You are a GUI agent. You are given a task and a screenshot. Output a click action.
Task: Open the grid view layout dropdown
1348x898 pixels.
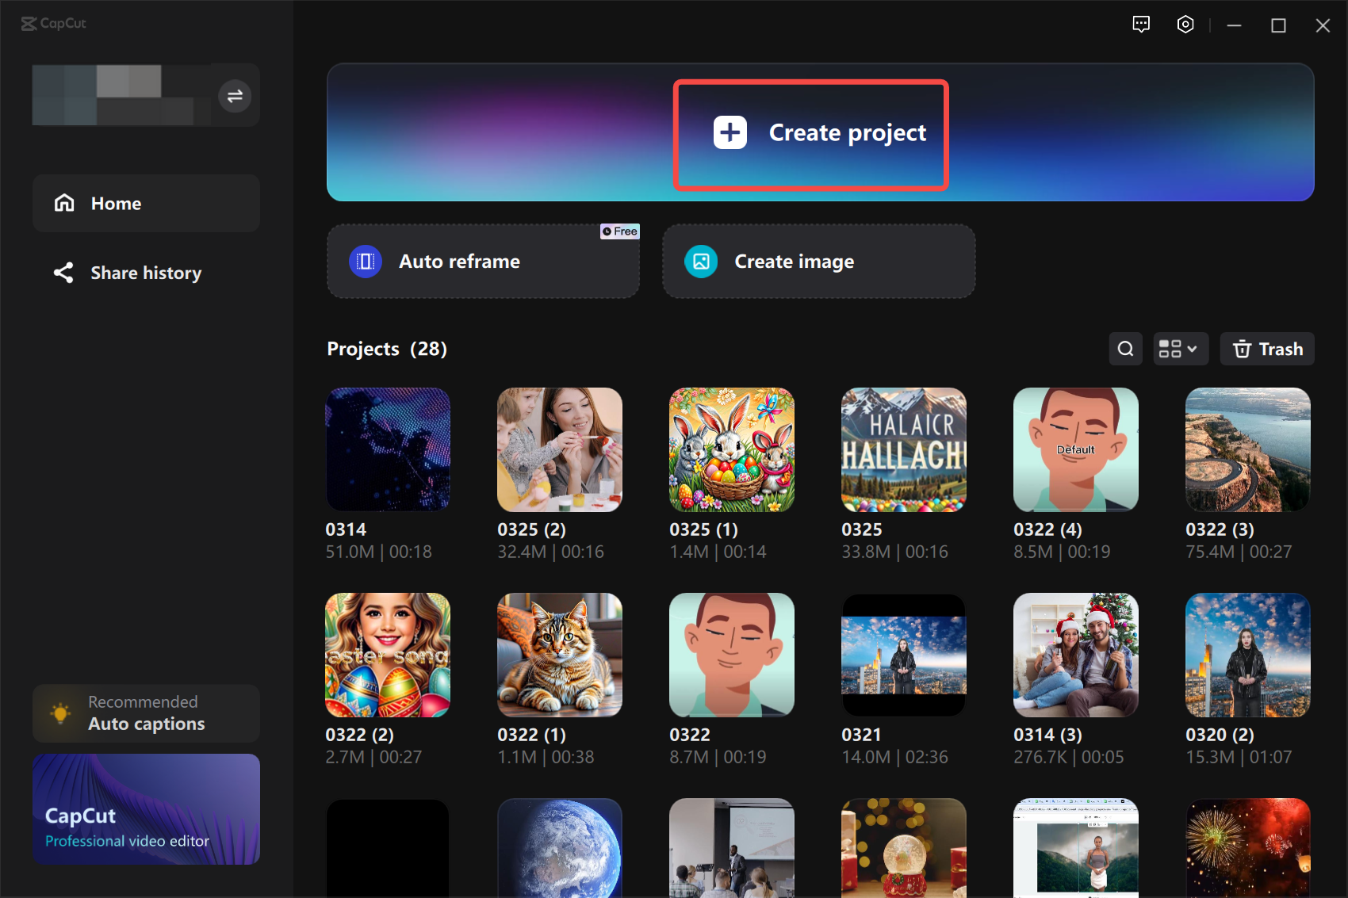(1181, 349)
